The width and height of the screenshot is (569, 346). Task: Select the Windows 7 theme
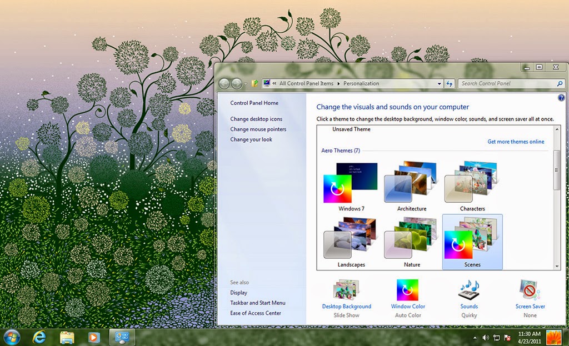(351, 187)
